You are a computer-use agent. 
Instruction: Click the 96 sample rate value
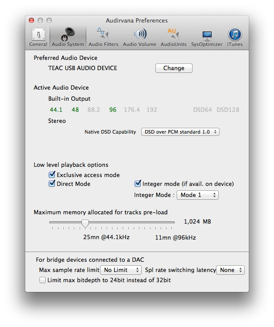pyautogui.click(x=113, y=110)
